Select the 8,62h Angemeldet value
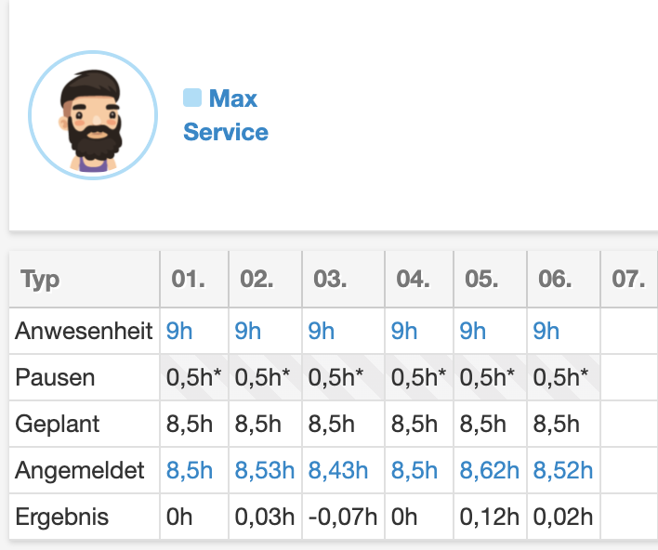 [490, 471]
